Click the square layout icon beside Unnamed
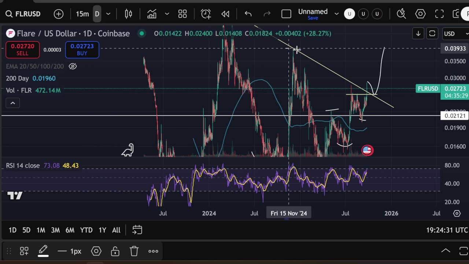The width and height of the screenshot is (469, 264). pyautogui.click(x=286, y=14)
